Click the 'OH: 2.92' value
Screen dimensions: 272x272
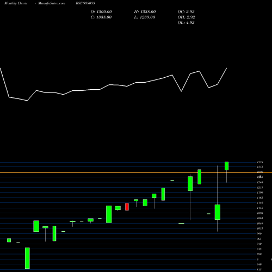click(186, 17)
